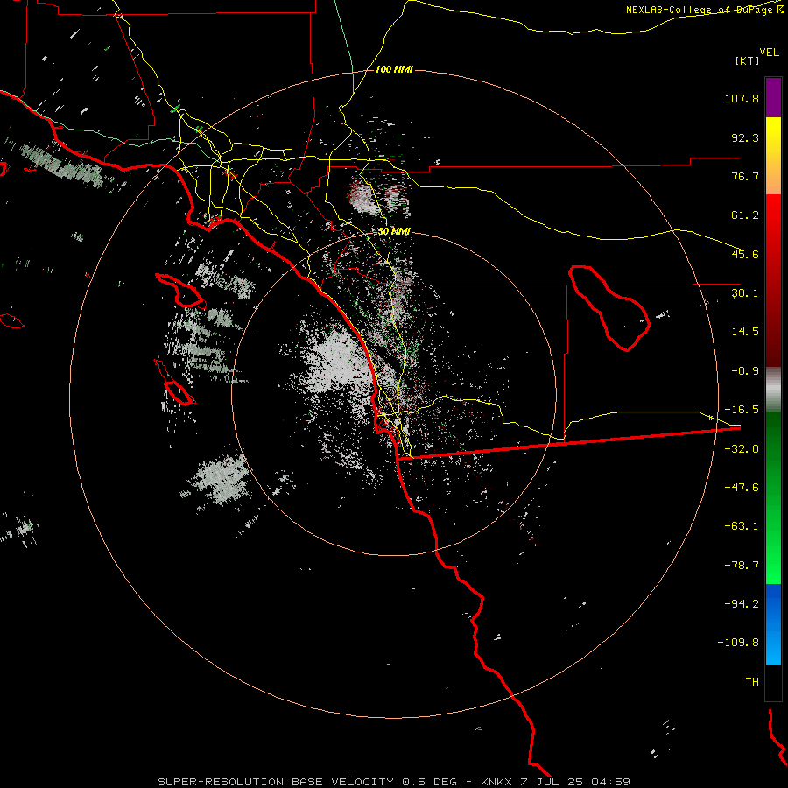Click the -47.6 legend value
The height and width of the screenshot is (788, 788).
(742, 488)
